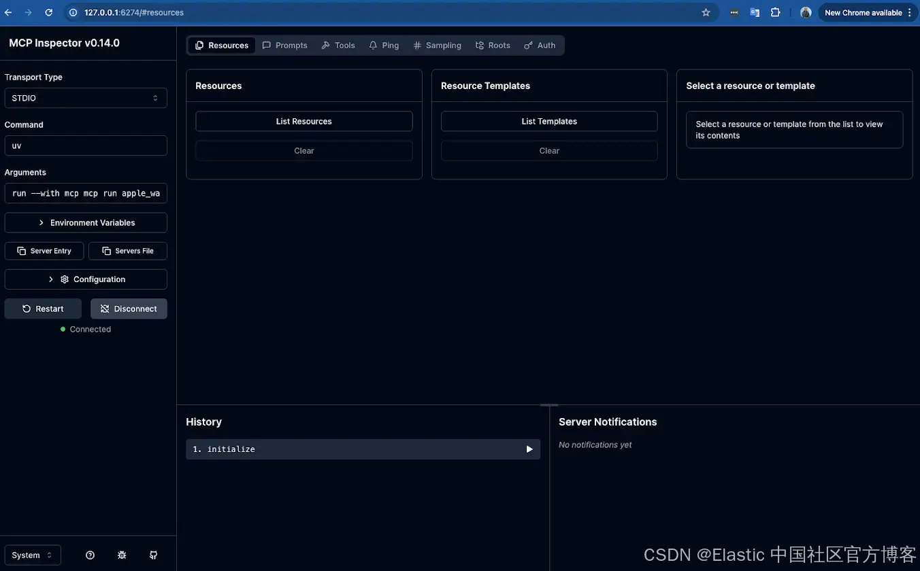920x571 pixels.
Task: Click browser forward arrow
Action: 28,12
